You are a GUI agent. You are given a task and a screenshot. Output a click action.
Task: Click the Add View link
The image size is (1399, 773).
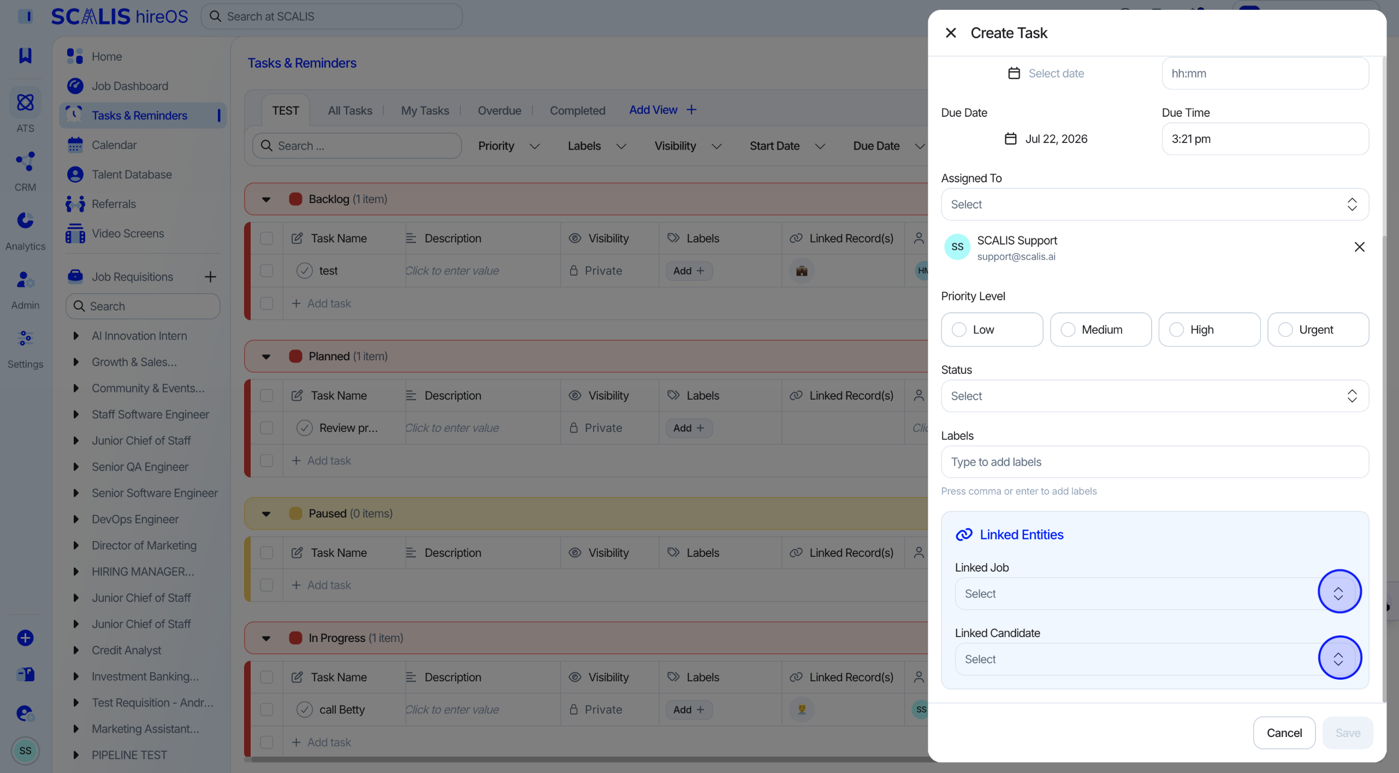662,110
